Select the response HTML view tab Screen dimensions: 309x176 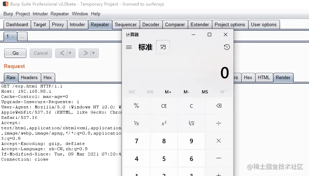click(264, 77)
